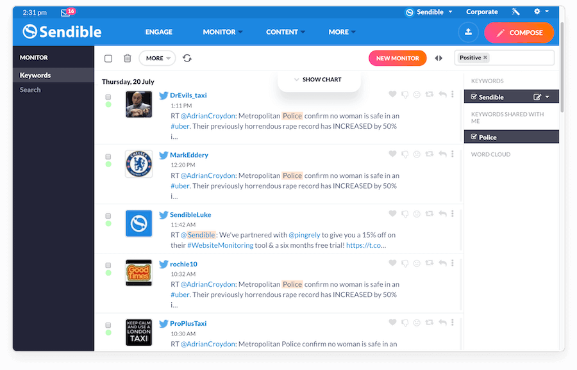
Task: Open DrEvils_taxi's profile link
Action: click(188, 95)
